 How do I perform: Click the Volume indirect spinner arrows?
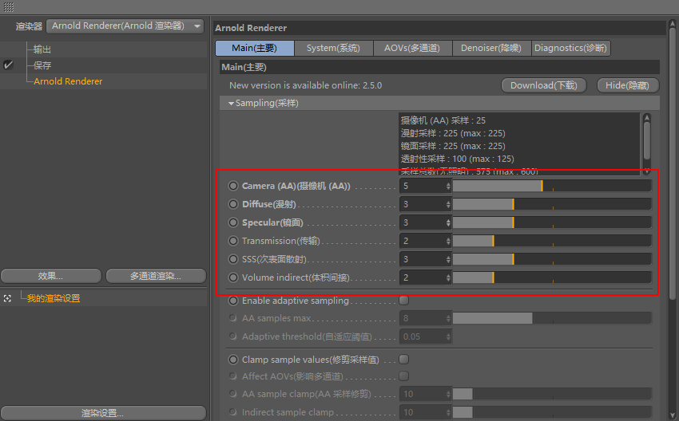point(448,277)
